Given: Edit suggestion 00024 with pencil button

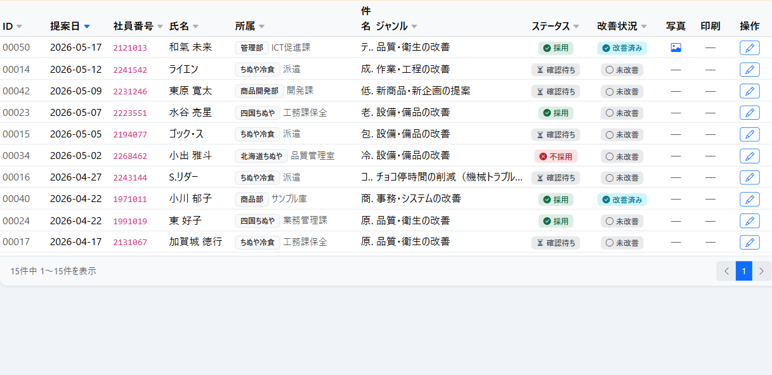Looking at the screenshot, I should click(x=749, y=221).
